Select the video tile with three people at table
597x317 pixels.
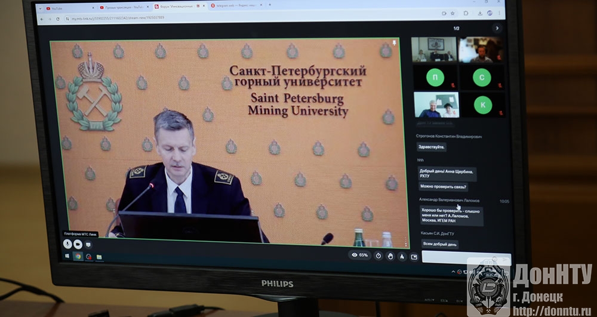(433, 50)
